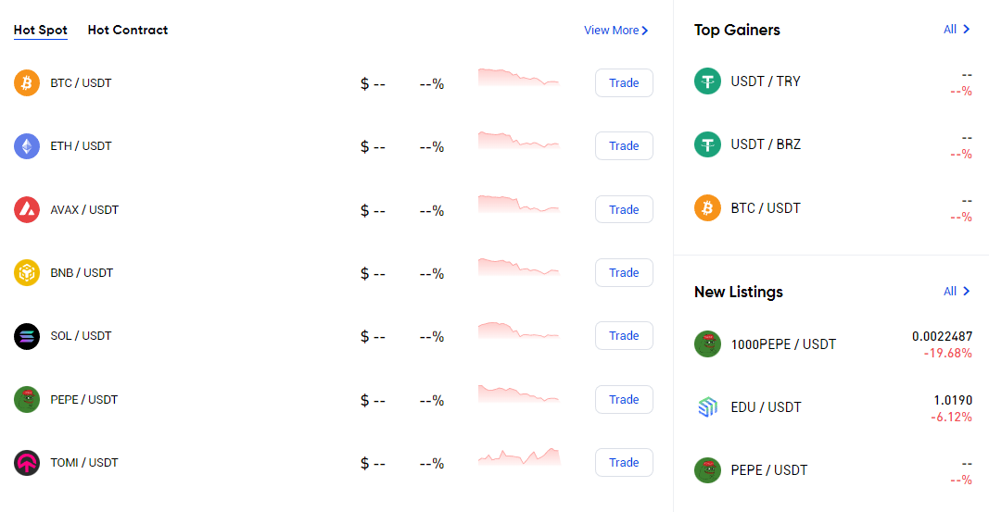Click the TOMI coin icon
The height and width of the screenshot is (512, 989).
(x=27, y=463)
